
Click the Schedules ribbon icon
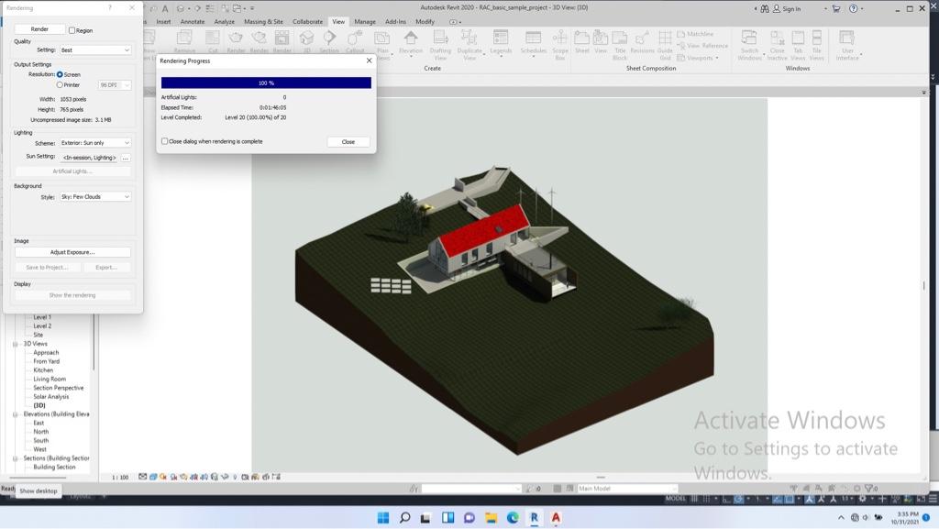533,43
